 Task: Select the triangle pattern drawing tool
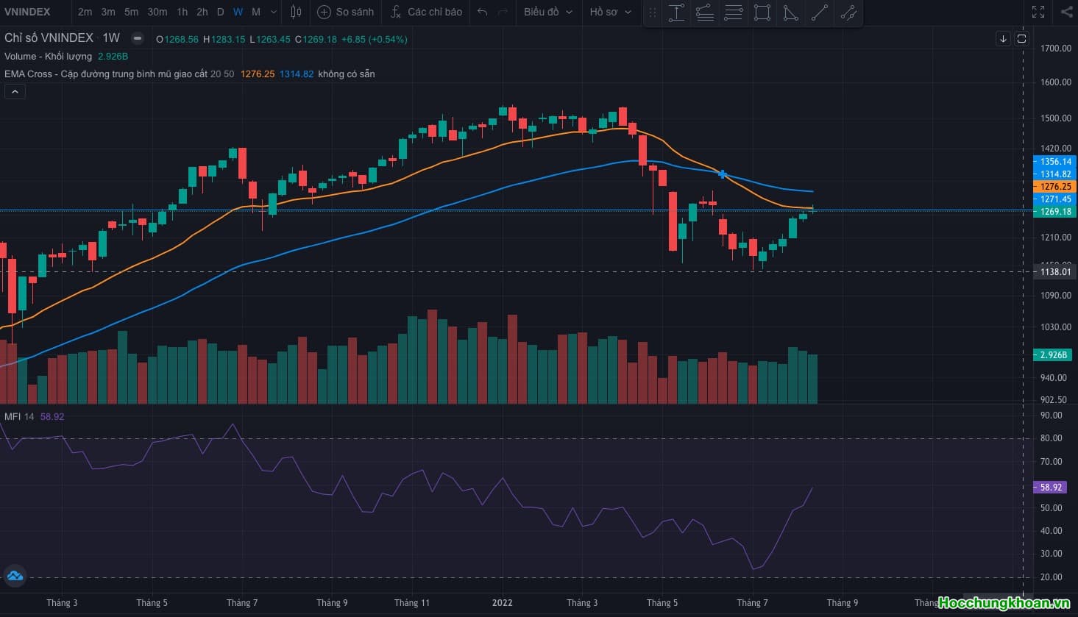pyautogui.click(x=790, y=13)
